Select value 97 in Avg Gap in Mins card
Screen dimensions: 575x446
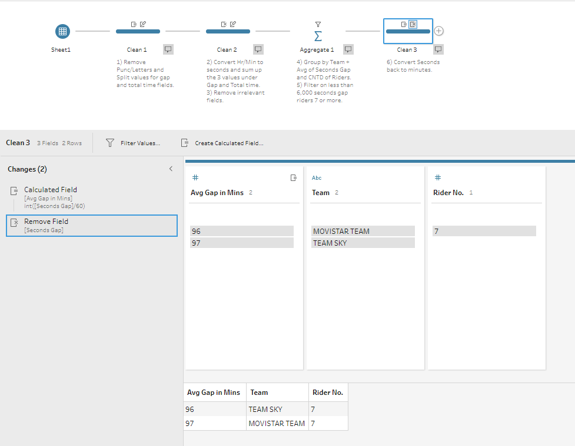[x=242, y=243]
